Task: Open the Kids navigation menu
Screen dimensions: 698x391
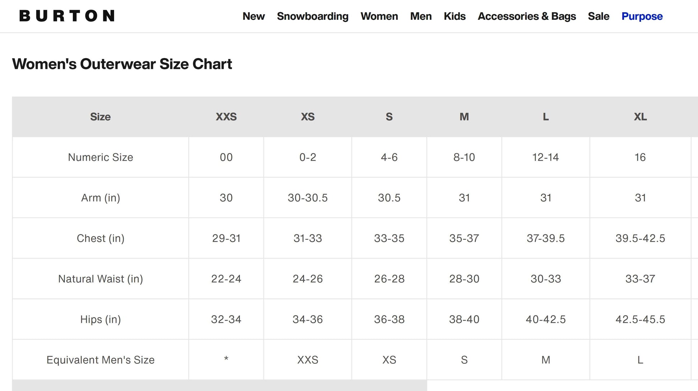Action: [454, 17]
